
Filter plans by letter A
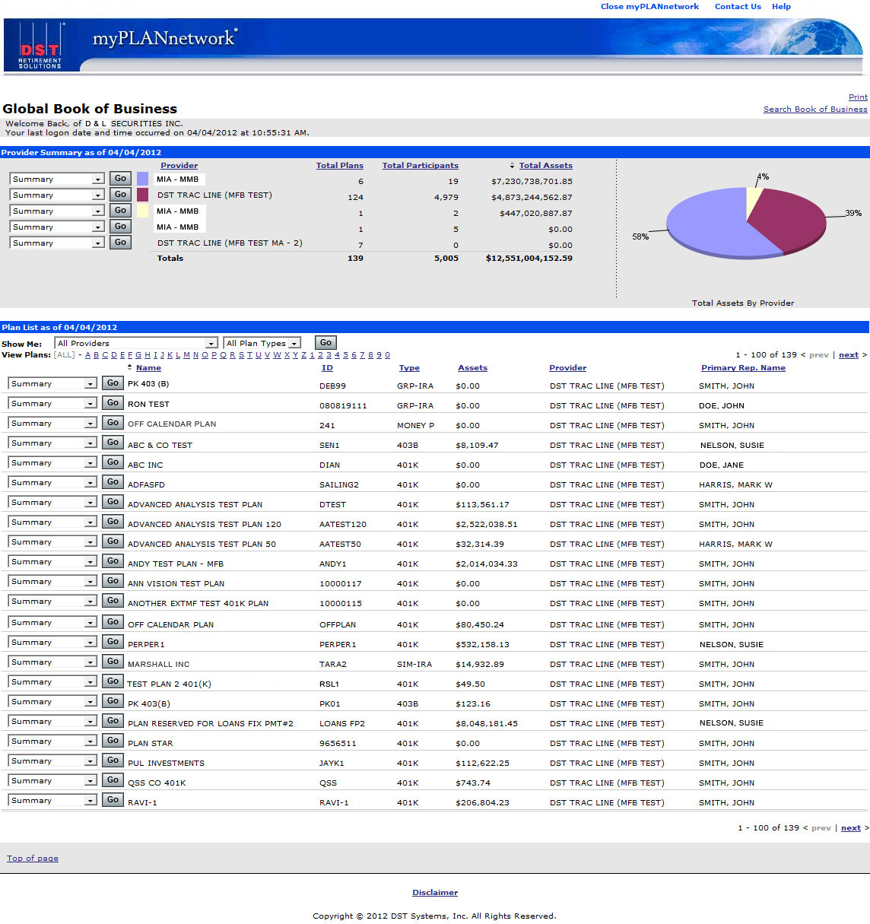point(87,355)
